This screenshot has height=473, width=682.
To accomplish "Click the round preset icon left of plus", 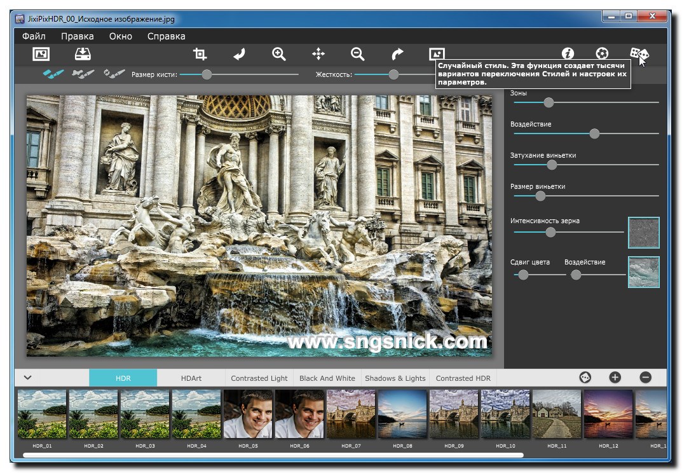I will (585, 377).
